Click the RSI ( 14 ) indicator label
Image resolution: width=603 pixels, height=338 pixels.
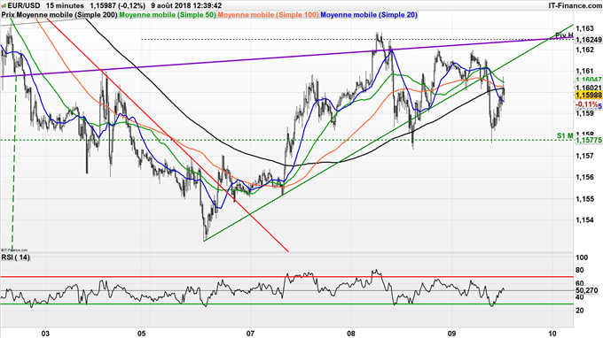[16, 257]
